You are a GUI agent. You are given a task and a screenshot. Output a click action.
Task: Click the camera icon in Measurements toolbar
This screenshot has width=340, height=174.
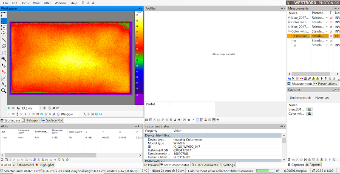(x=306, y=78)
